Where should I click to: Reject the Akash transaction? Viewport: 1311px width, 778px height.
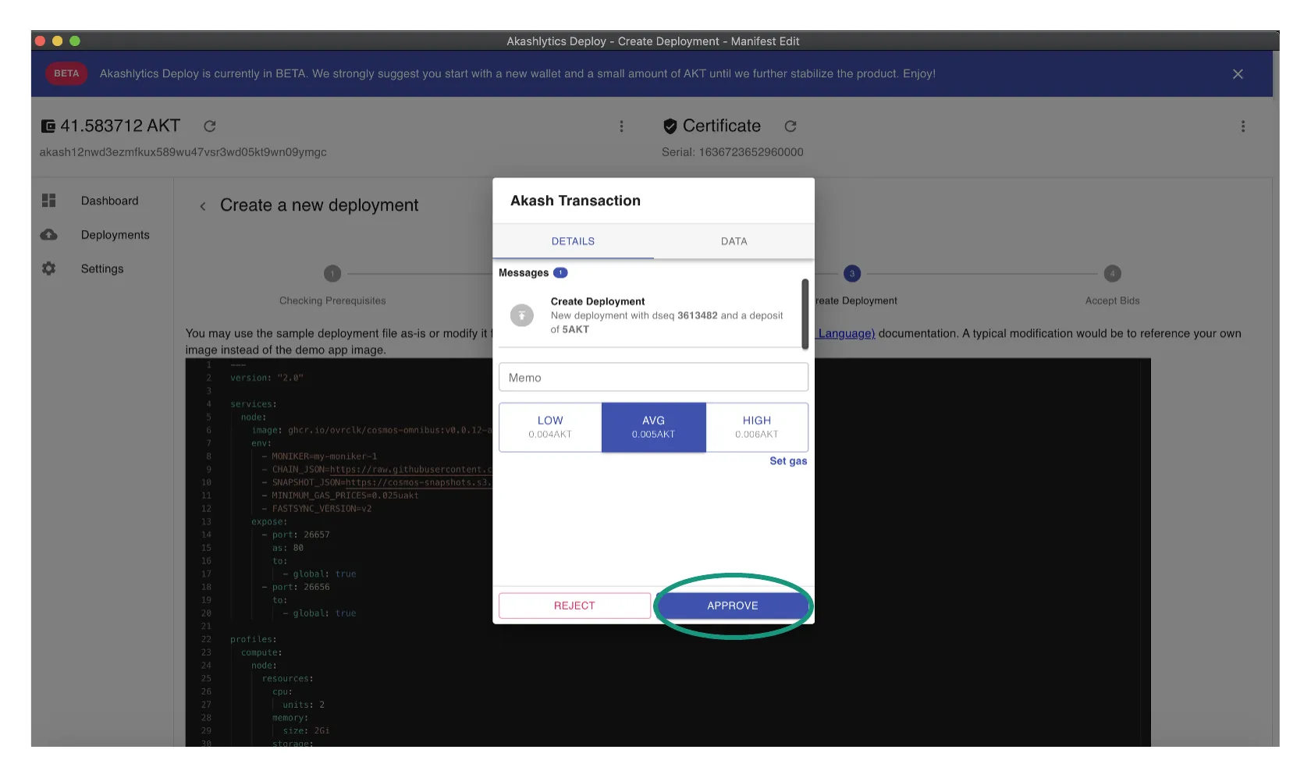[574, 606]
